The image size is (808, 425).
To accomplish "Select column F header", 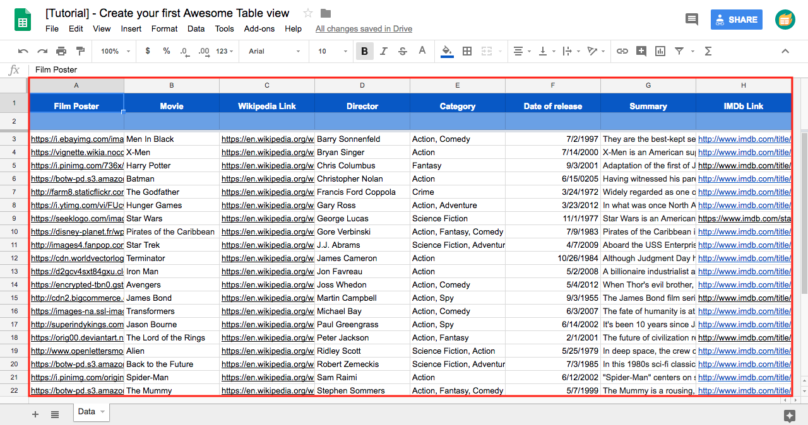I will coord(553,85).
